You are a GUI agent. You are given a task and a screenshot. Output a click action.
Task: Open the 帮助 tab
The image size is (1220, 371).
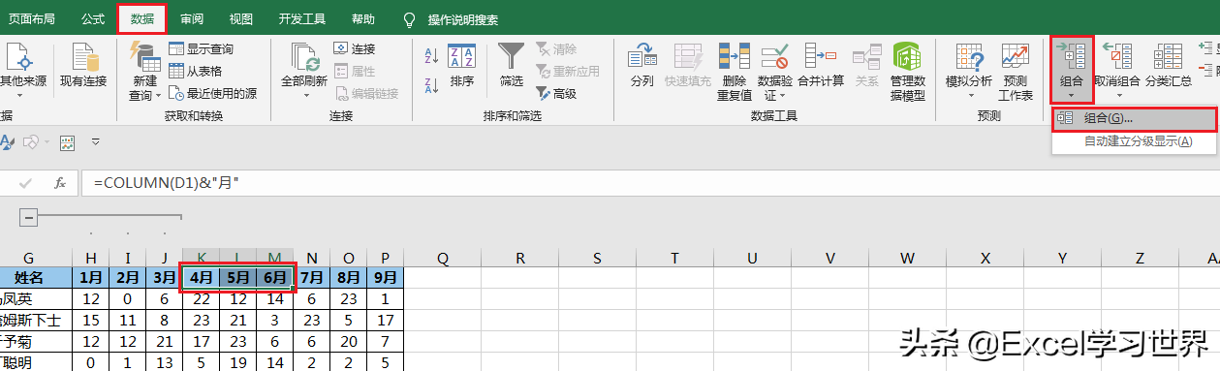(363, 18)
